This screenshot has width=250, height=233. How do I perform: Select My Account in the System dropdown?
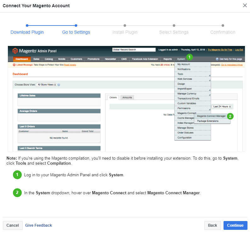193,64
